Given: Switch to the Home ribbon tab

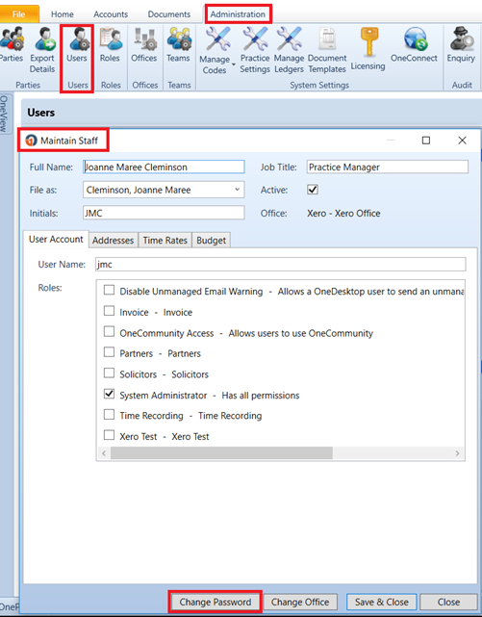Looking at the screenshot, I should (x=63, y=14).
